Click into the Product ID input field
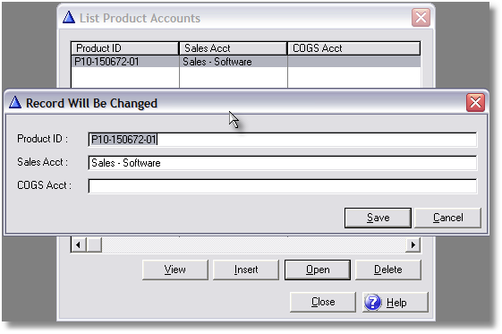 click(283, 140)
